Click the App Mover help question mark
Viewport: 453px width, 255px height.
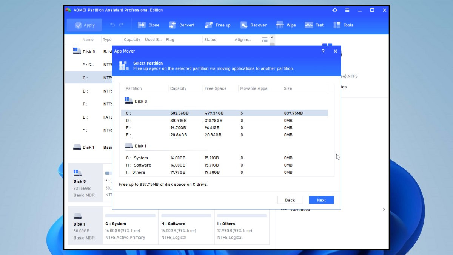[x=323, y=51]
